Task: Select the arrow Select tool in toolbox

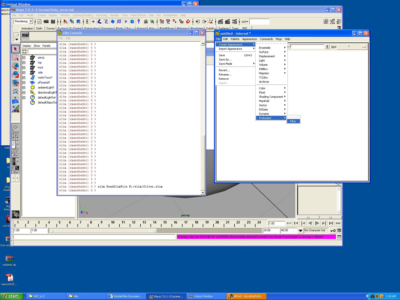Action: point(15,49)
